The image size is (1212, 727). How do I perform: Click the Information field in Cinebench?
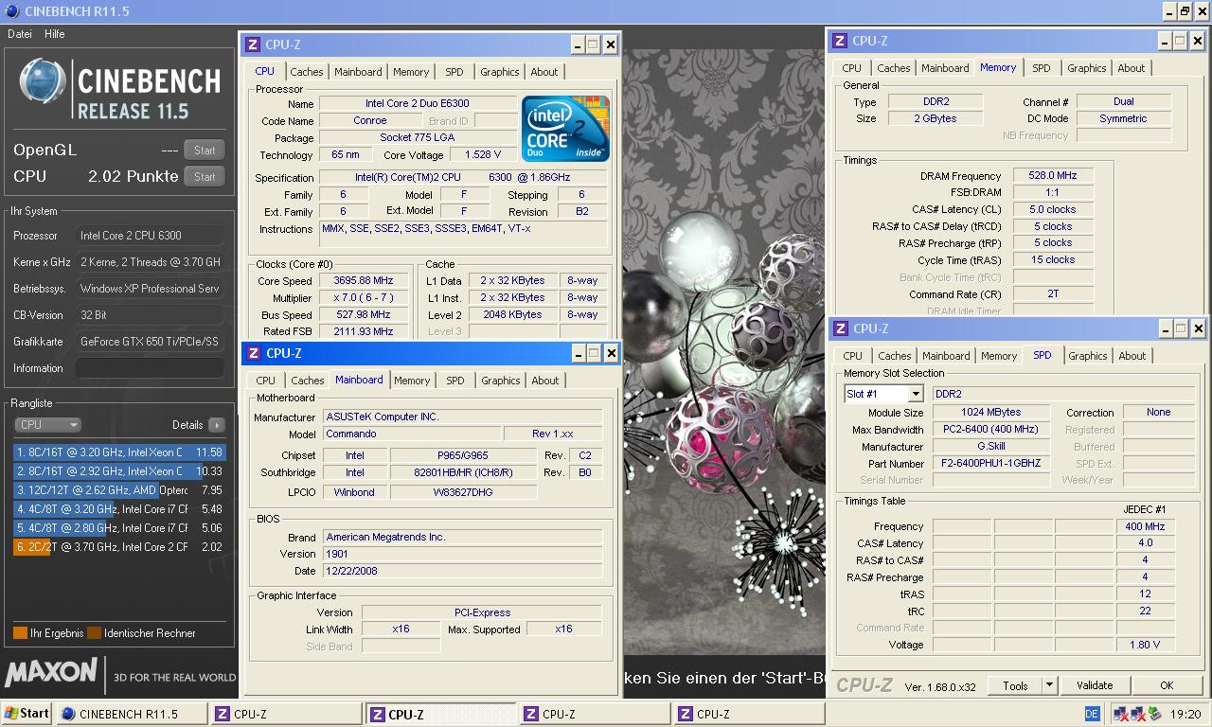click(150, 368)
